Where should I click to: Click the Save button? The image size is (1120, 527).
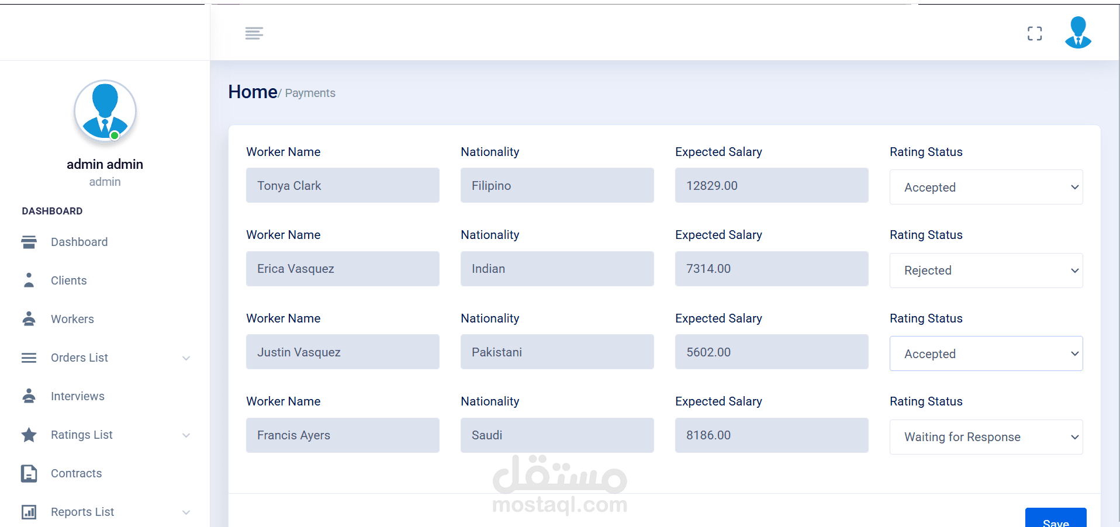1055,520
